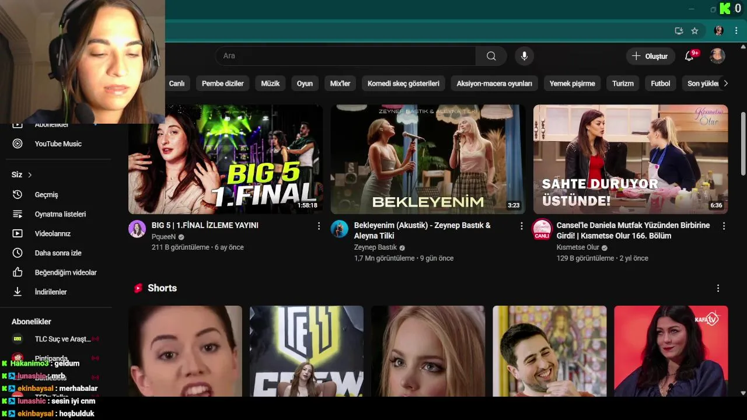
Task: Expand the Siz section chevron
Action: pos(30,175)
